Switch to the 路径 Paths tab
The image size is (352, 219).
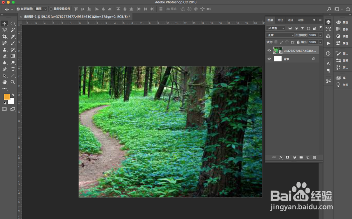point(281,20)
